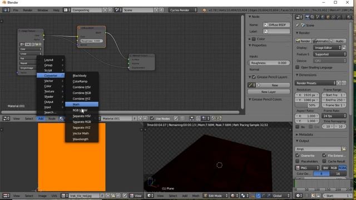
Task: Enable the Placeholders checkbox
Action: coord(297,161)
